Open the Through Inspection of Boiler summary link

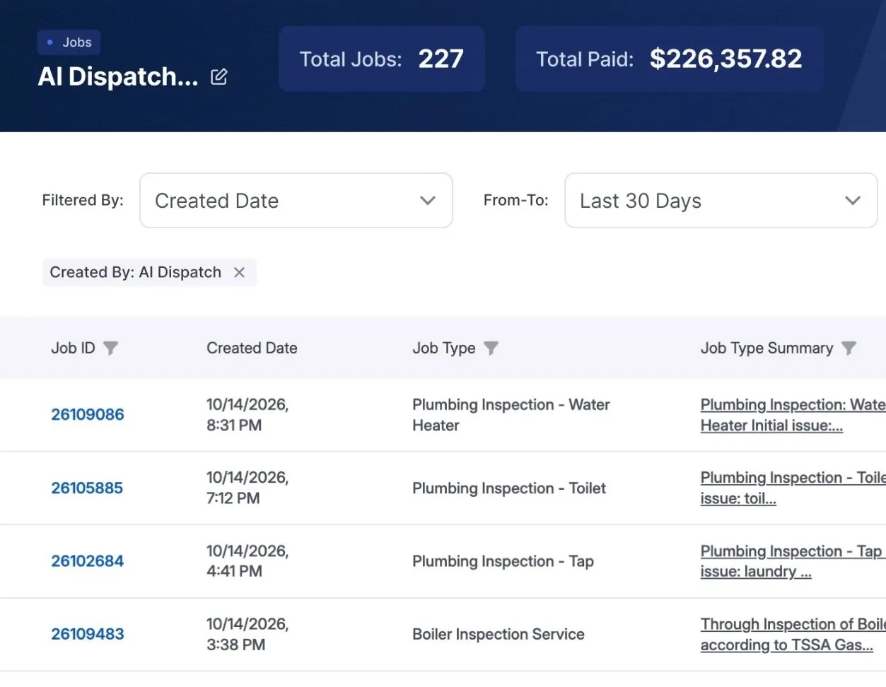[793, 635]
